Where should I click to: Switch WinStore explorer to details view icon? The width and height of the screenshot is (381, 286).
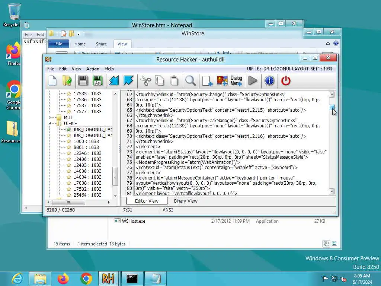click(x=326, y=244)
